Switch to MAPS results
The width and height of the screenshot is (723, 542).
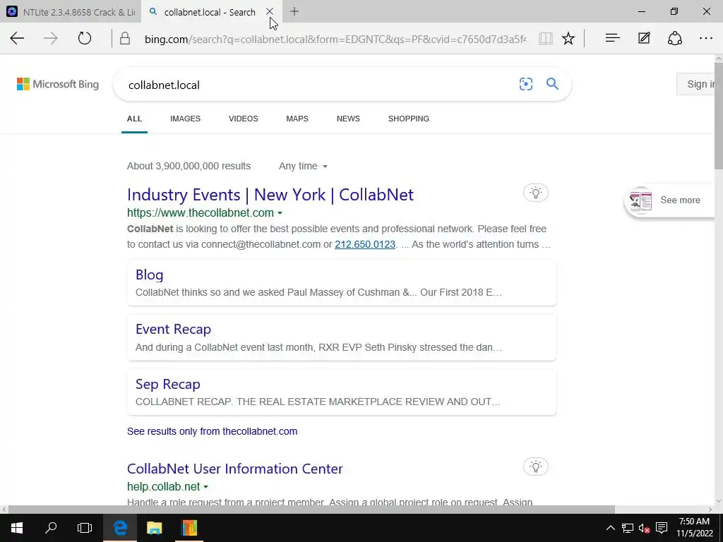coord(297,119)
